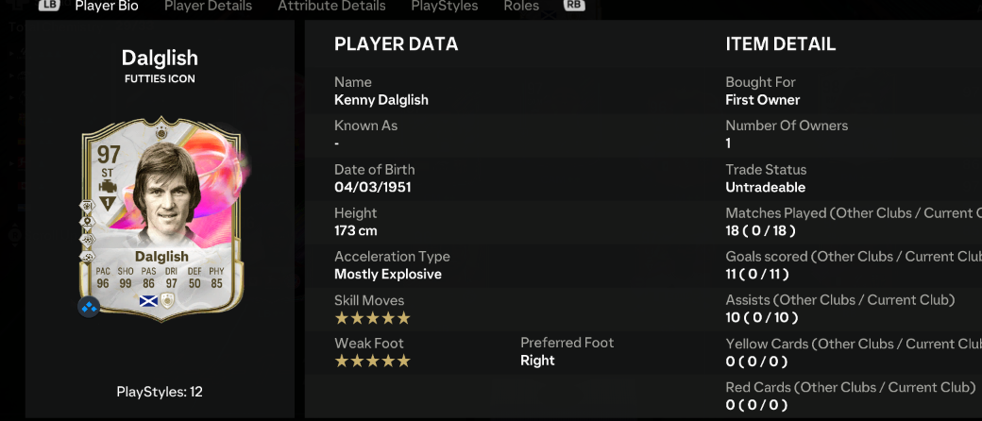Switch to the Player Details tab
The width and height of the screenshot is (982, 421).
click(x=208, y=7)
